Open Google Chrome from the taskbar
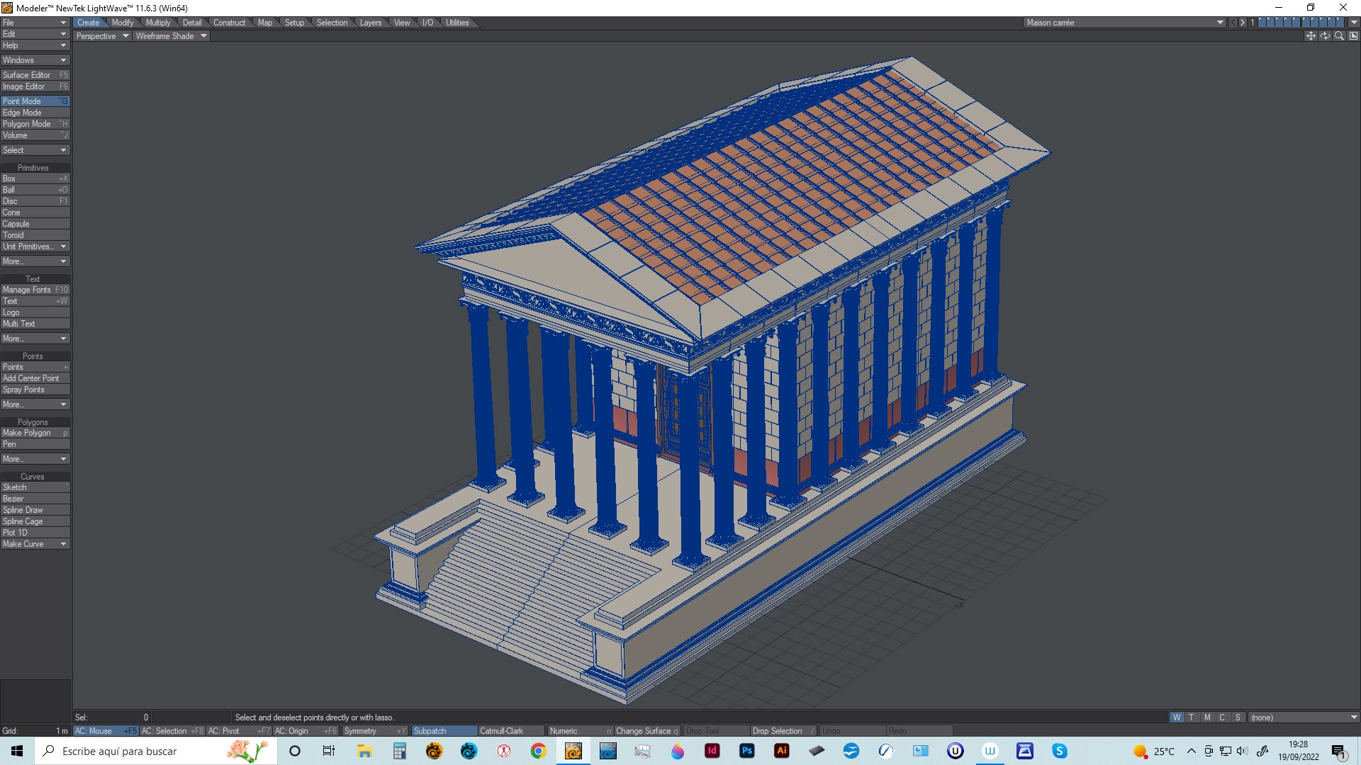1361x765 pixels. click(x=539, y=751)
